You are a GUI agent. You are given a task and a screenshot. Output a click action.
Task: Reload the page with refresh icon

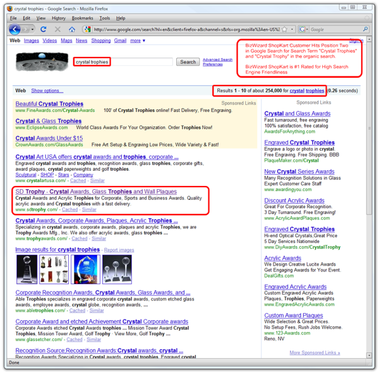tap(44, 30)
